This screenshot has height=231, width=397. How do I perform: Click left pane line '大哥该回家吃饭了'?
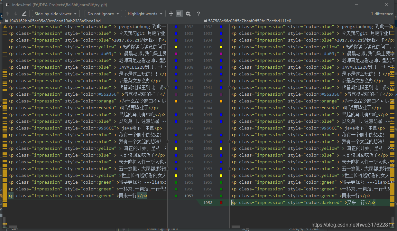[x=87, y=155]
